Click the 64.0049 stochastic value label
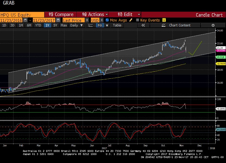226x163 pixels. pos(220,129)
